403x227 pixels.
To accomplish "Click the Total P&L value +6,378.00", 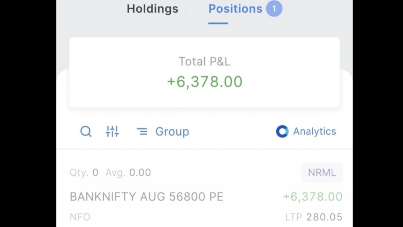I will click(x=204, y=82).
